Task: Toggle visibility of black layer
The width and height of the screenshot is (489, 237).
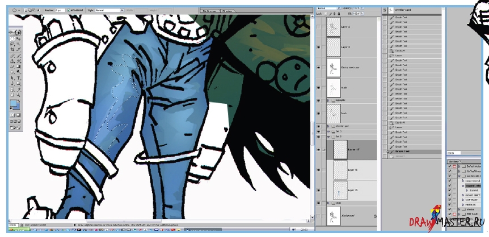Action: 318,113
